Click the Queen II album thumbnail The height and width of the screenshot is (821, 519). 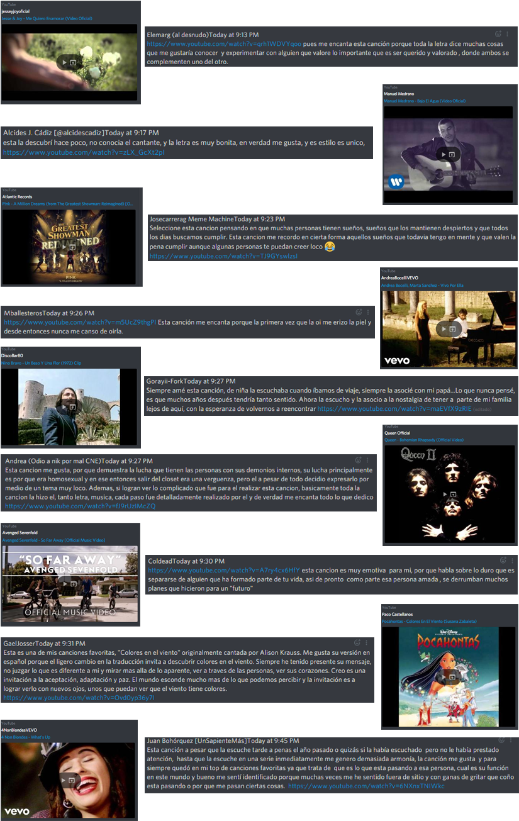tap(450, 493)
